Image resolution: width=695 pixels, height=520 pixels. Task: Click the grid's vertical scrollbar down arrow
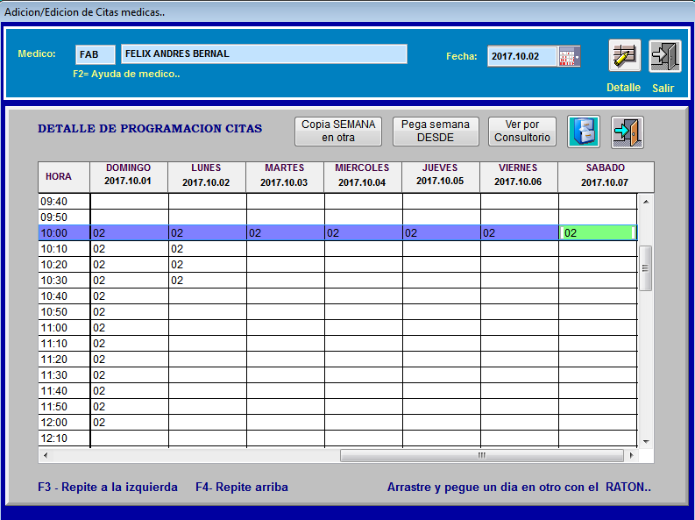[x=646, y=442]
